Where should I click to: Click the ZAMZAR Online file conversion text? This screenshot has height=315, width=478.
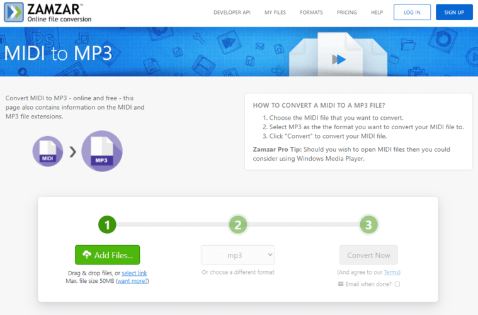click(59, 13)
